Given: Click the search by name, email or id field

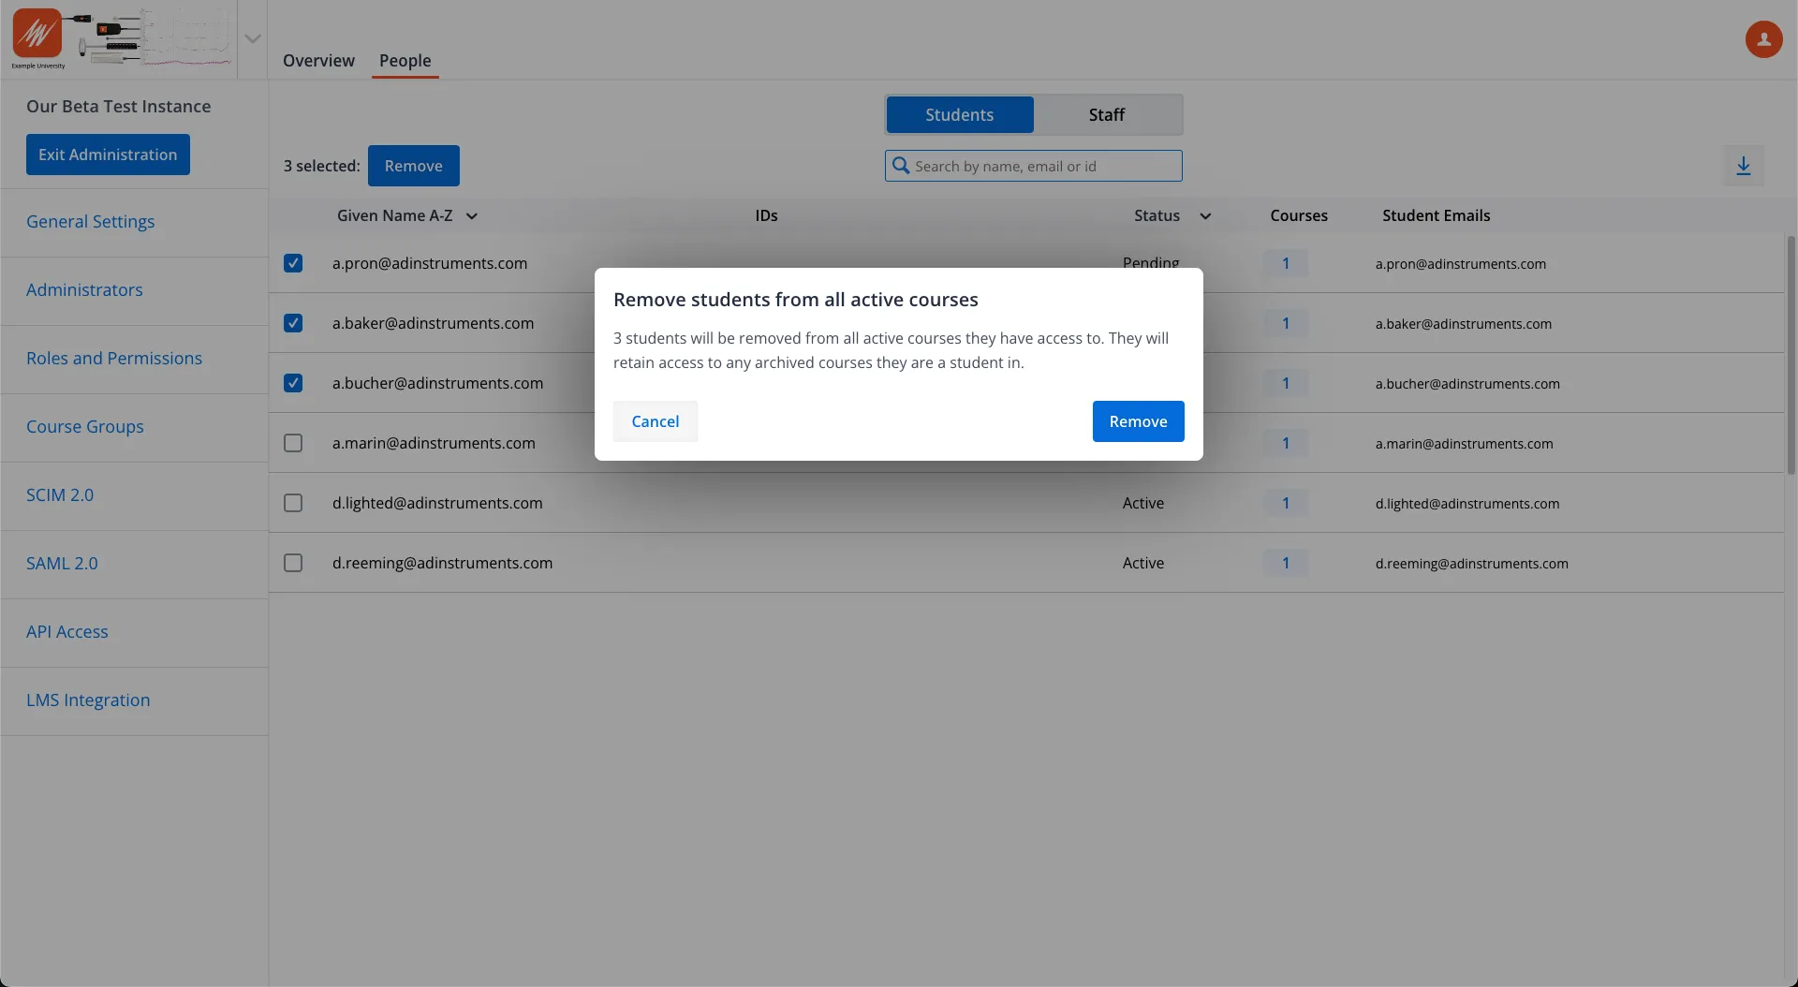Looking at the screenshot, I should point(1033,166).
